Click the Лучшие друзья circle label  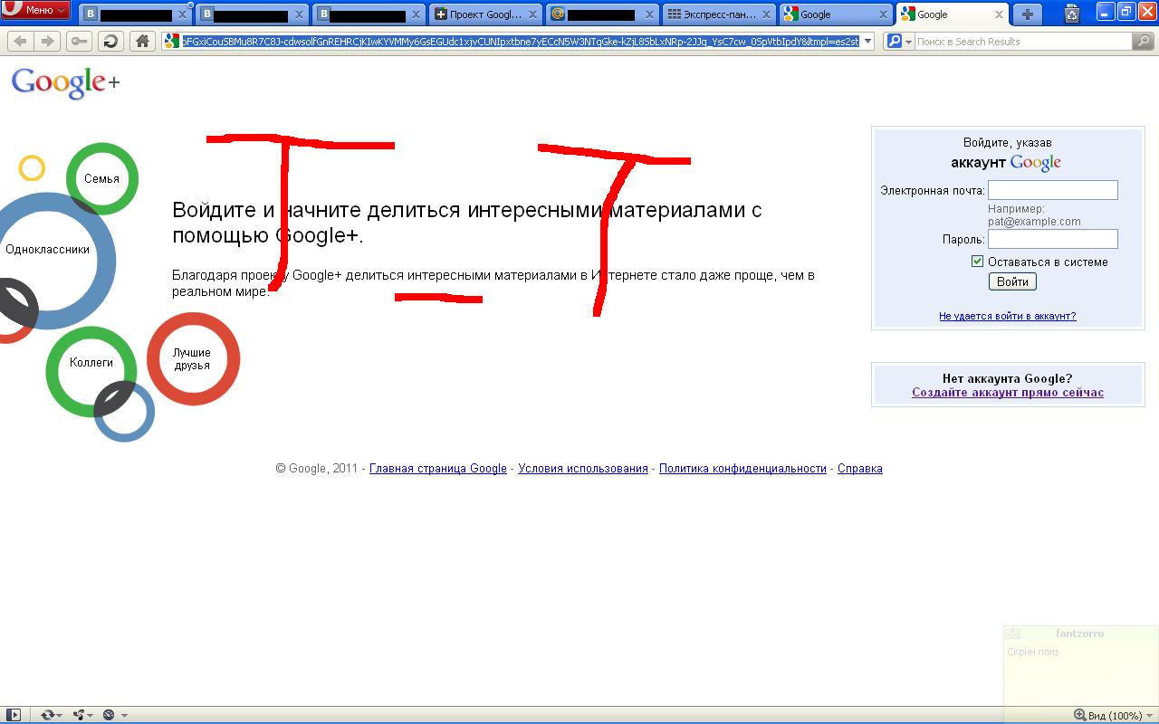pos(192,359)
